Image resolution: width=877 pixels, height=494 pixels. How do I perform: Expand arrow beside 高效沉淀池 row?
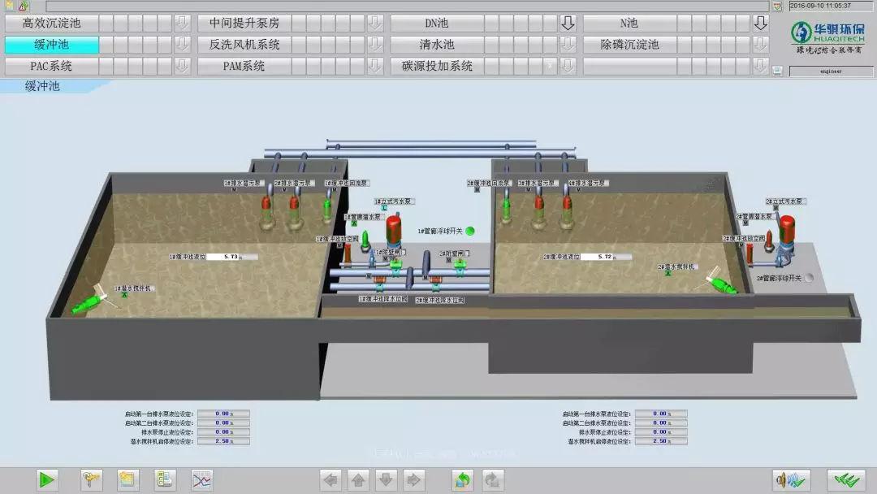(182, 23)
